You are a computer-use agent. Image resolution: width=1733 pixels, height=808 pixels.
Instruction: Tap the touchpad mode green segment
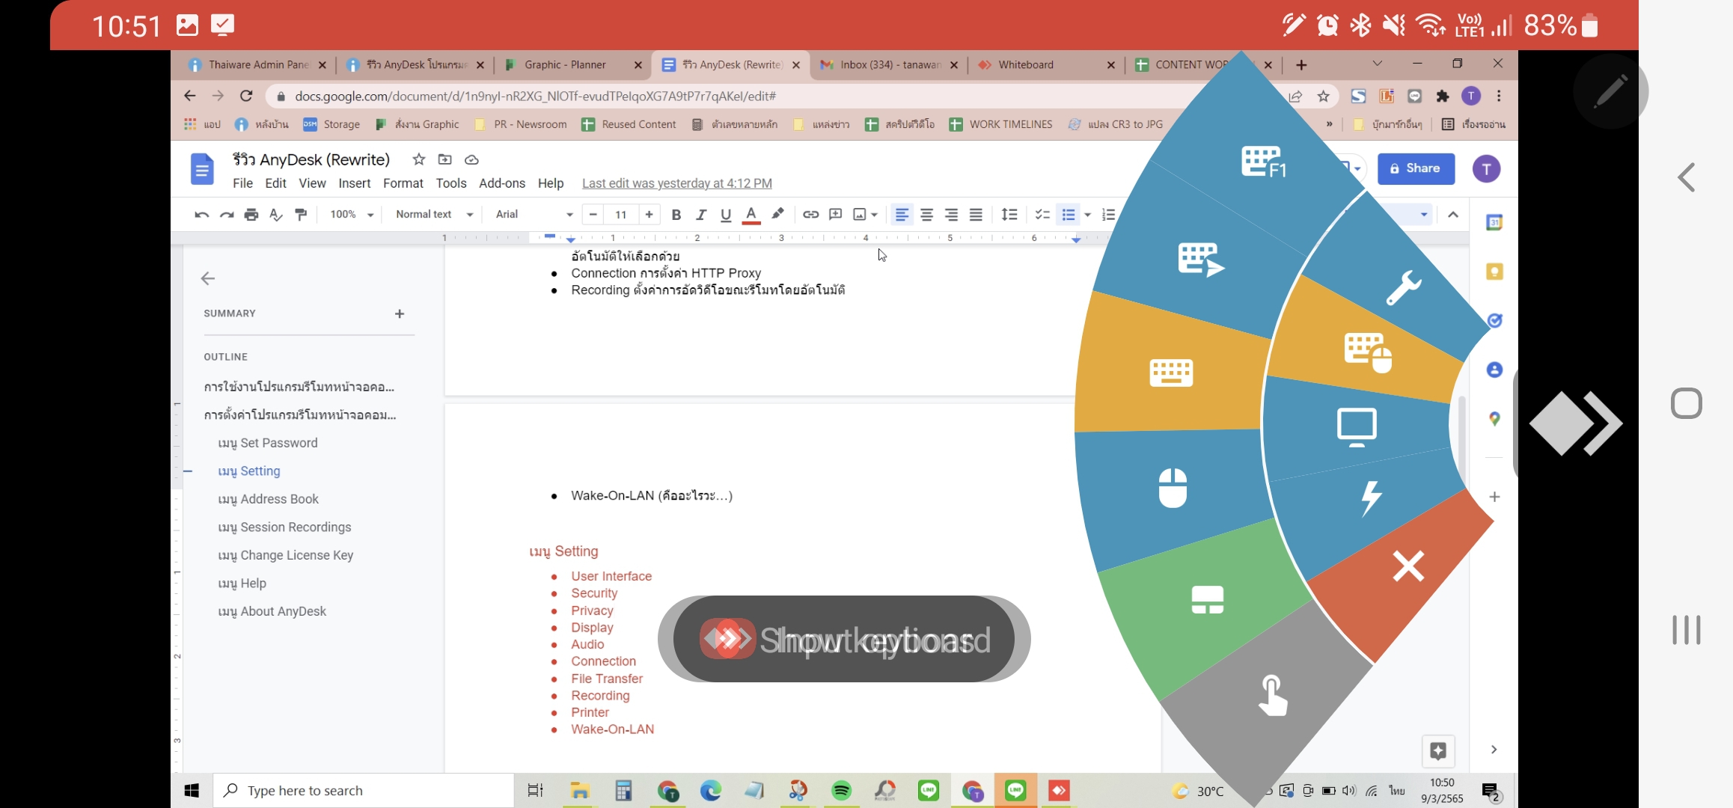coord(1207,600)
